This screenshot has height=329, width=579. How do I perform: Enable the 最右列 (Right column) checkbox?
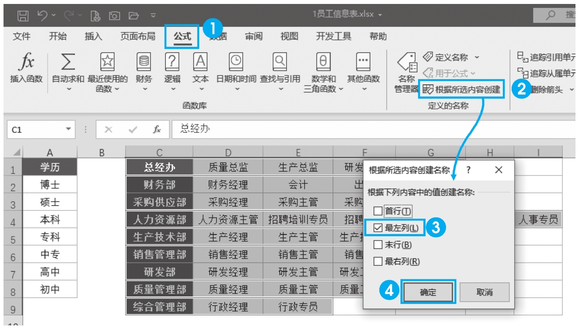[378, 262]
